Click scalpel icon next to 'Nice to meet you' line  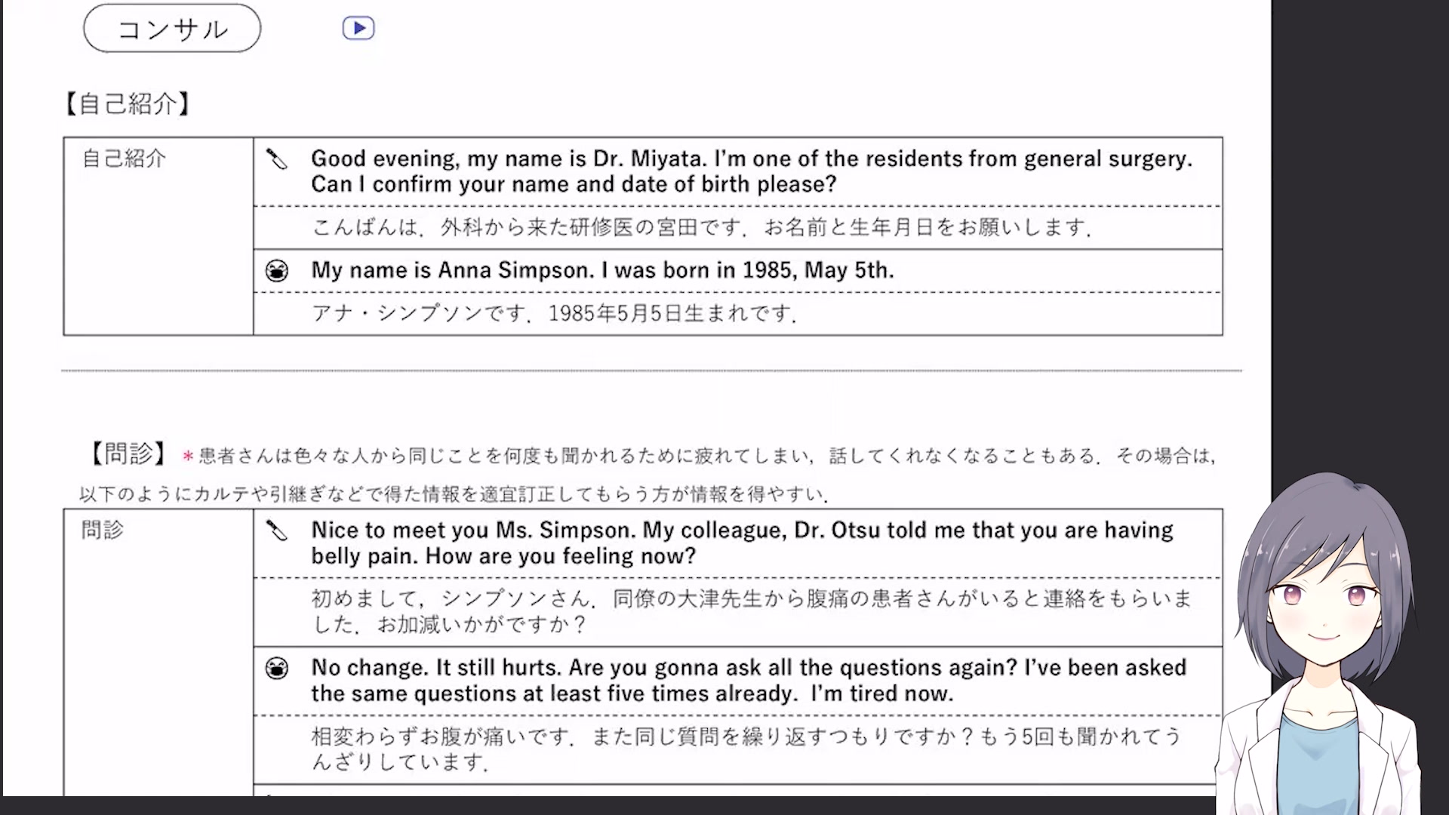[x=276, y=531]
